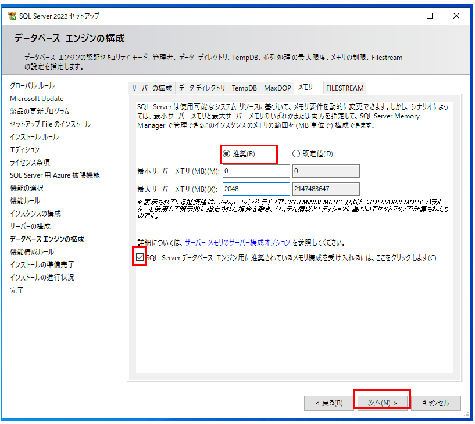Click the SQL Server setup title bar icon
Image resolution: width=475 pixels, height=424 pixels.
pos(10,16)
